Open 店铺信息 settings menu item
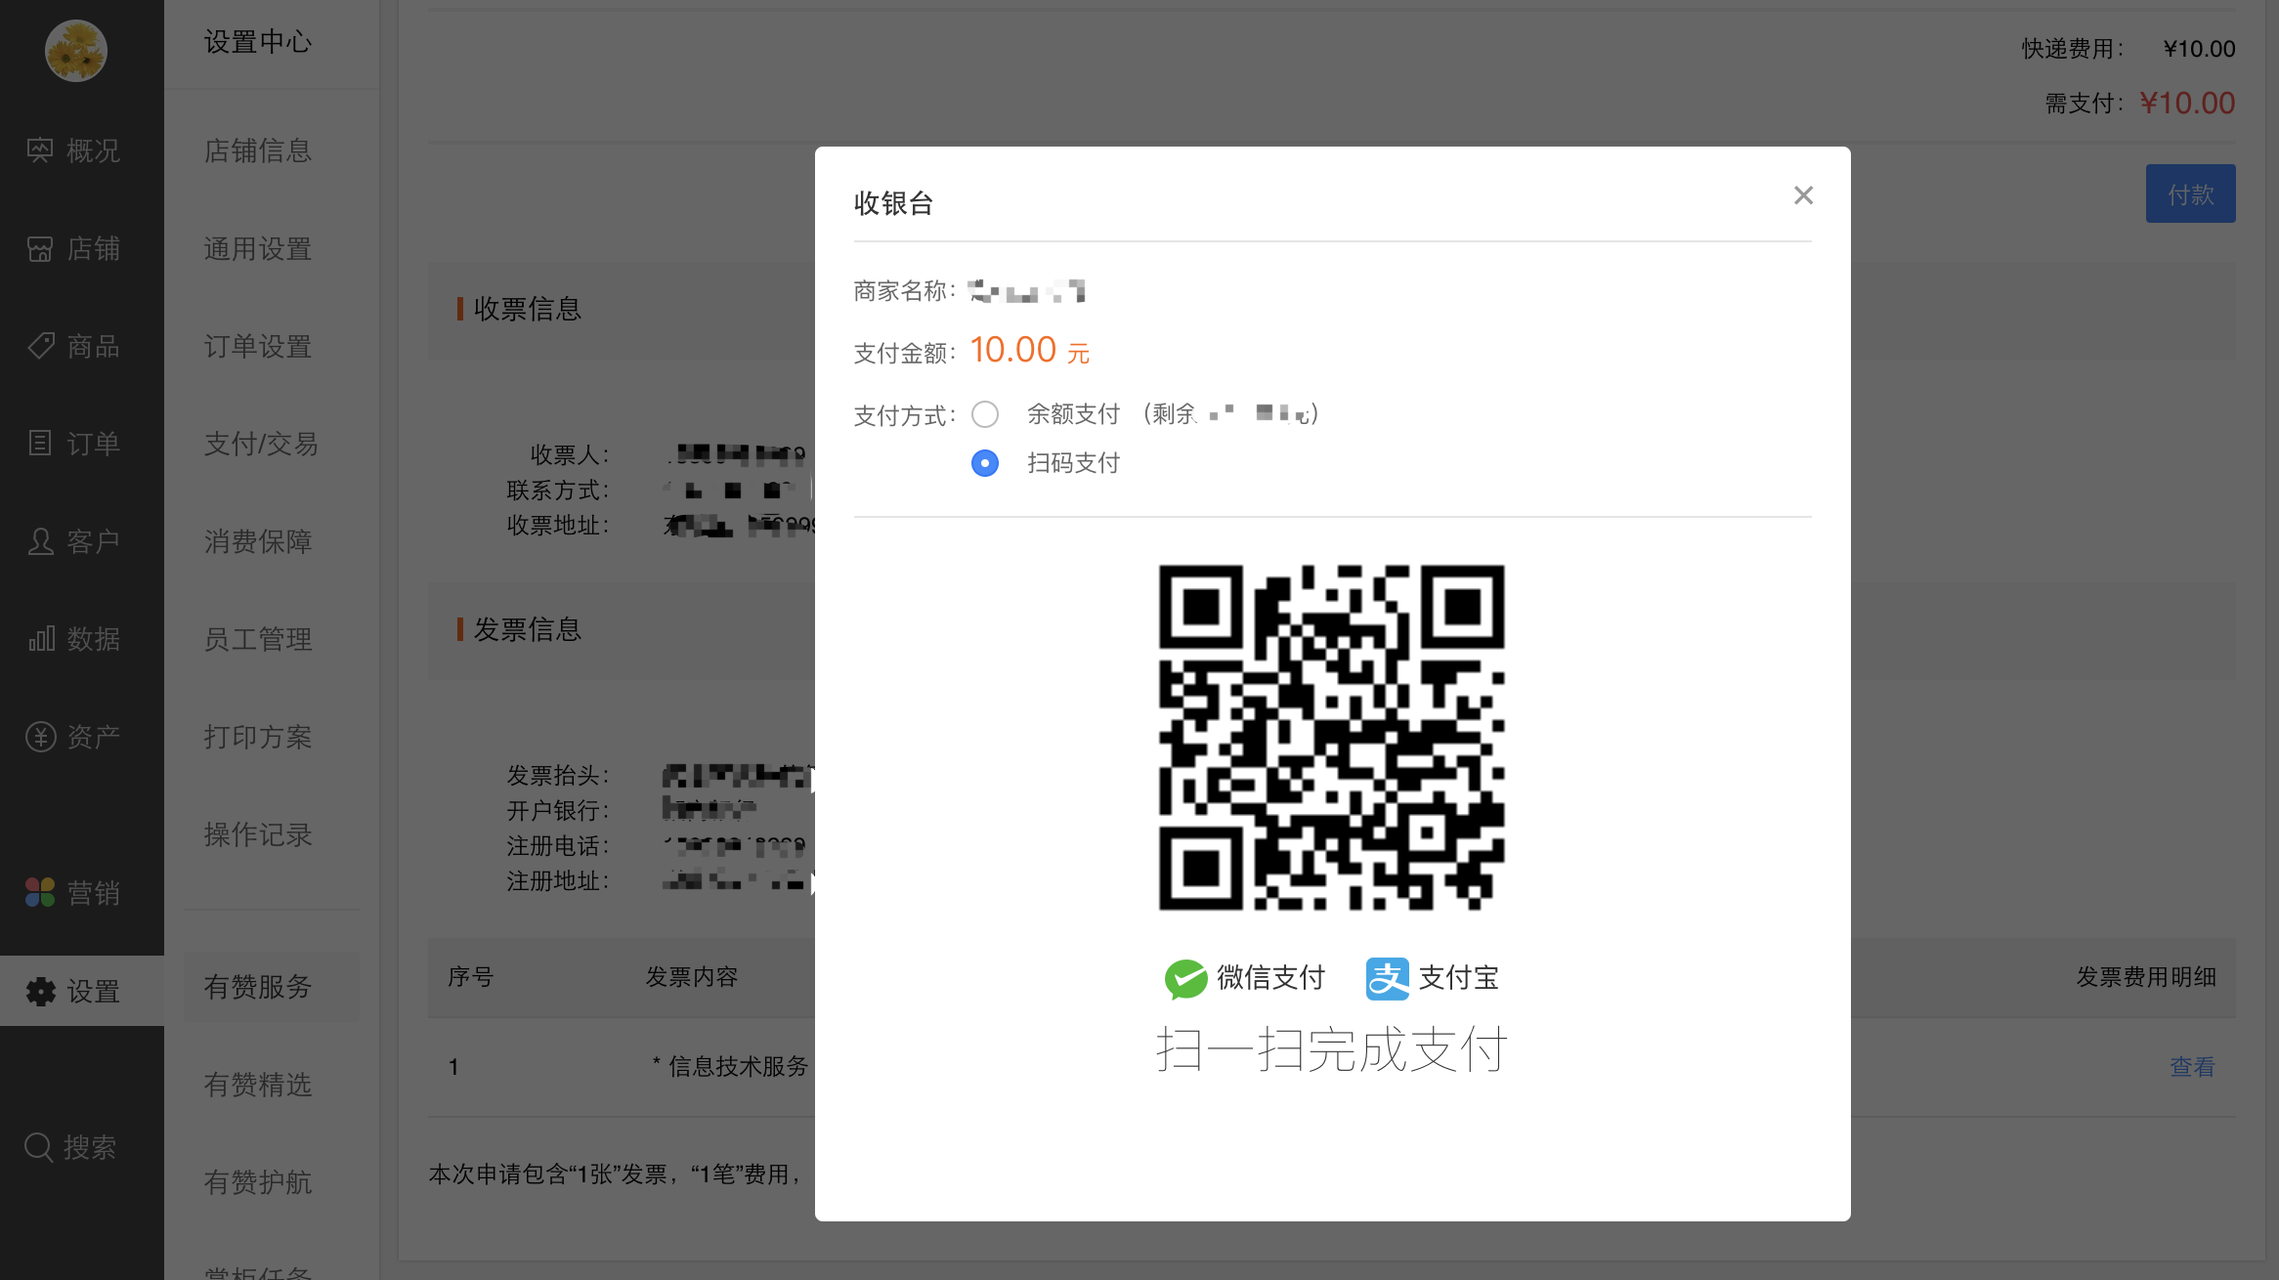Screen dimensions: 2279x1280 coord(258,150)
